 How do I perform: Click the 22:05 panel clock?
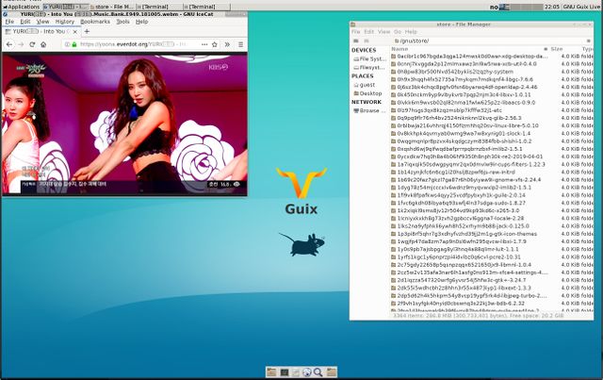coord(552,7)
